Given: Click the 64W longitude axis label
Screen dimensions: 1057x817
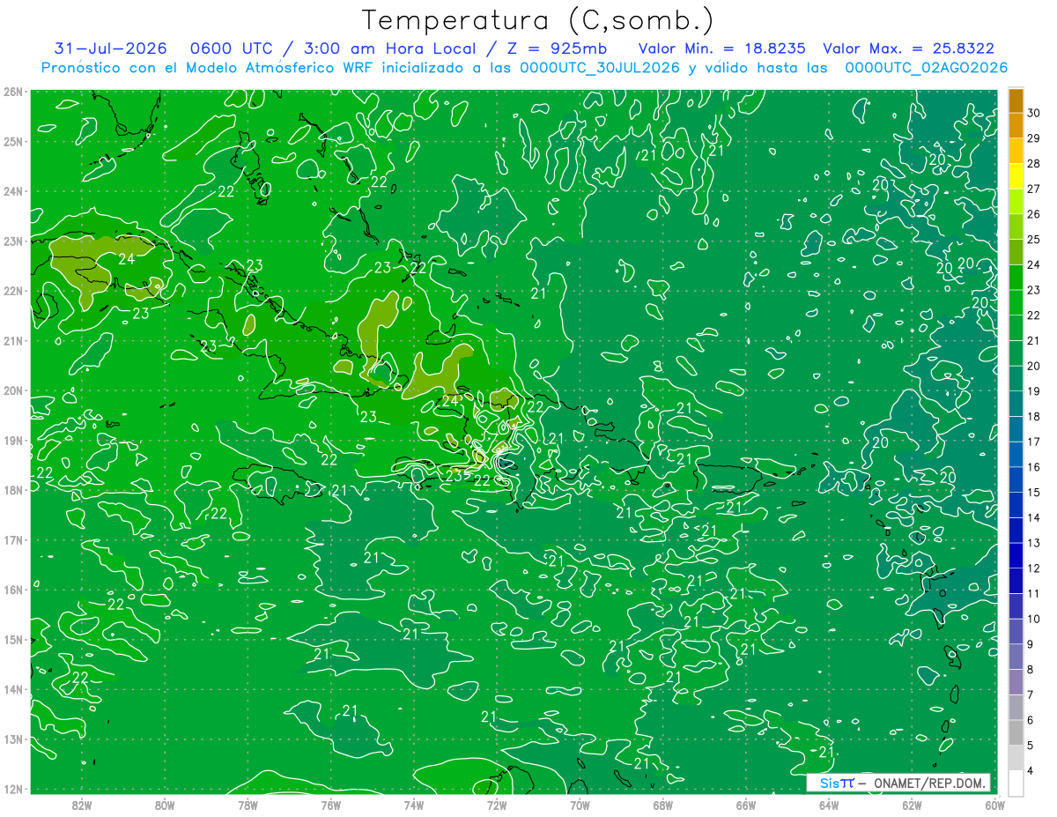Looking at the screenshot, I should 829,804.
